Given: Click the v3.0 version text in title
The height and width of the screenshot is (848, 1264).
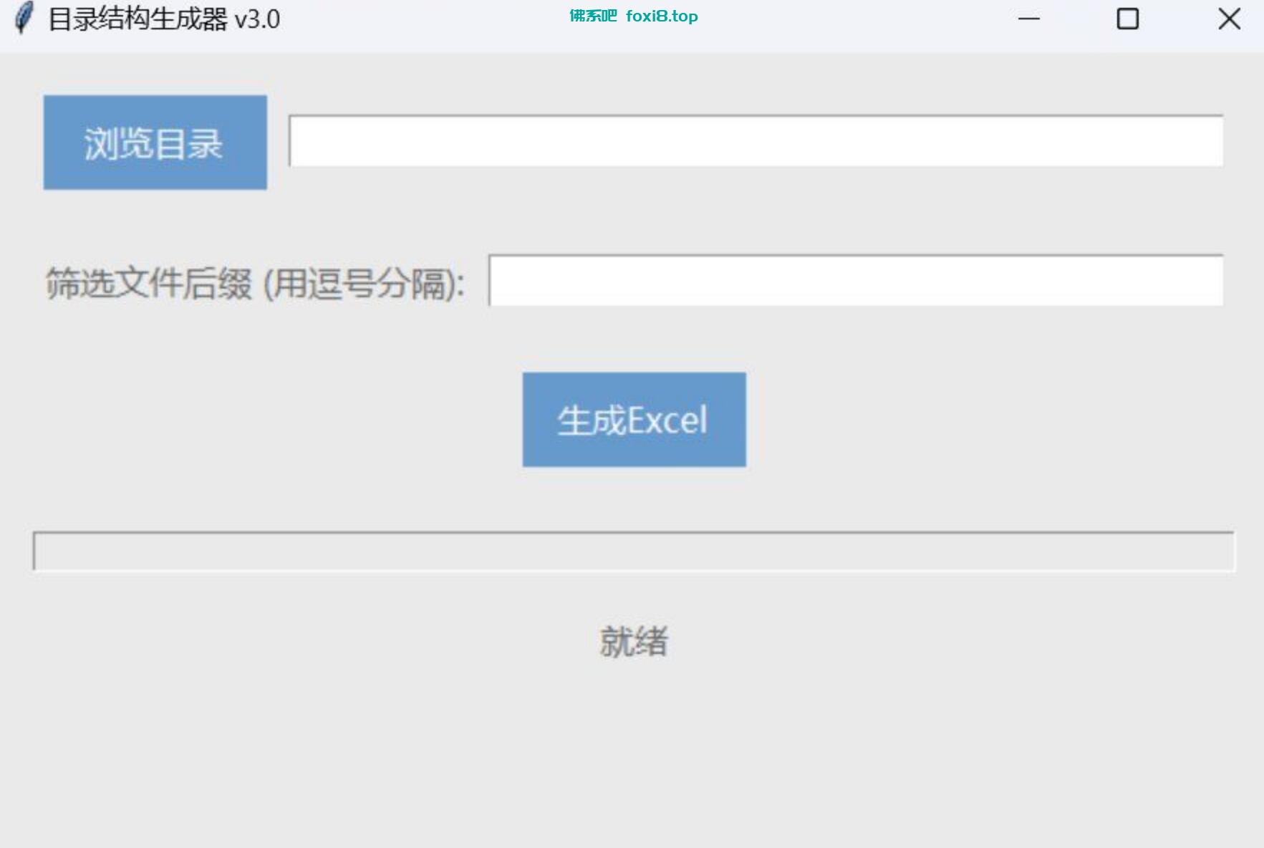Looking at the screenshot, I should [x=257, y=19].
